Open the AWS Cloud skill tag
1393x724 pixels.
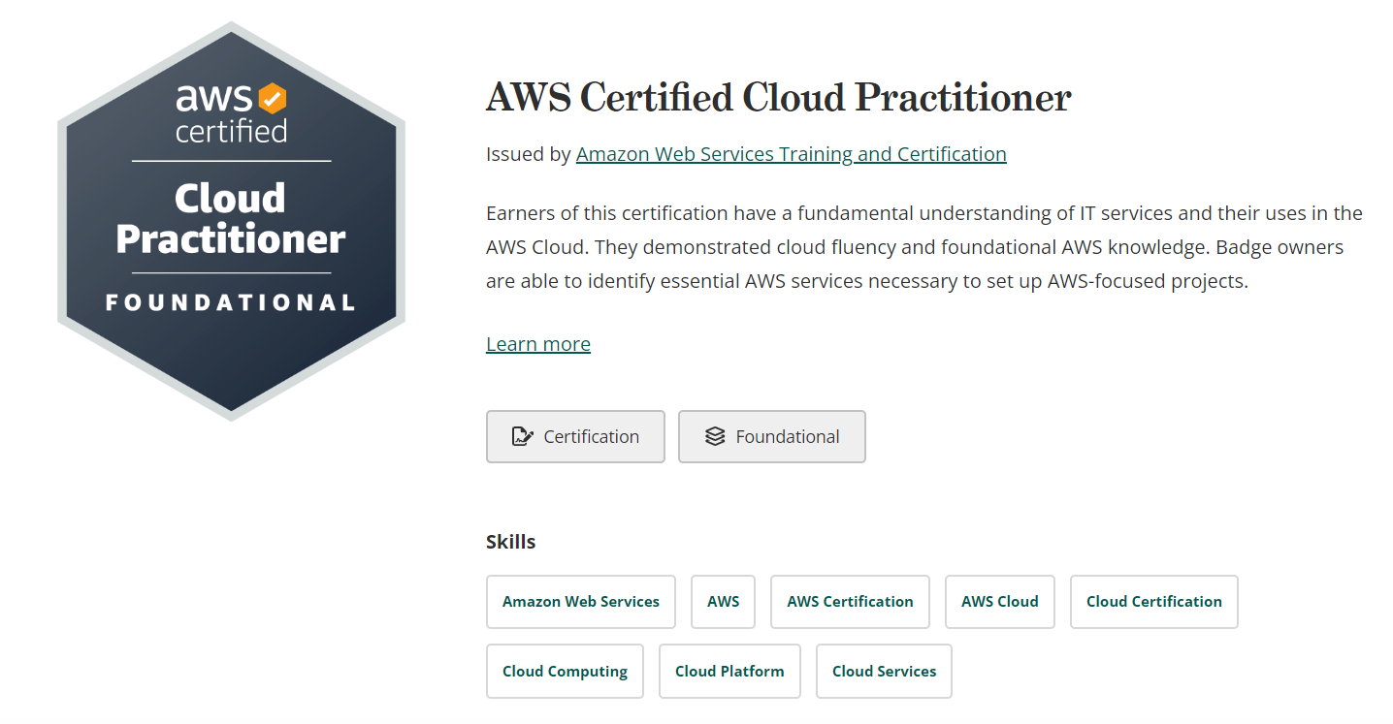point(1000,602)
